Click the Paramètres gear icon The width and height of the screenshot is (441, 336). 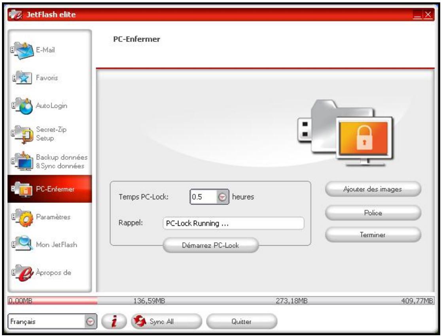22,217
